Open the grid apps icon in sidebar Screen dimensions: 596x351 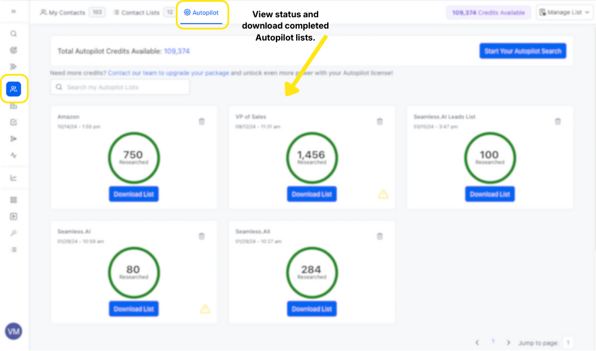point(14,200)
